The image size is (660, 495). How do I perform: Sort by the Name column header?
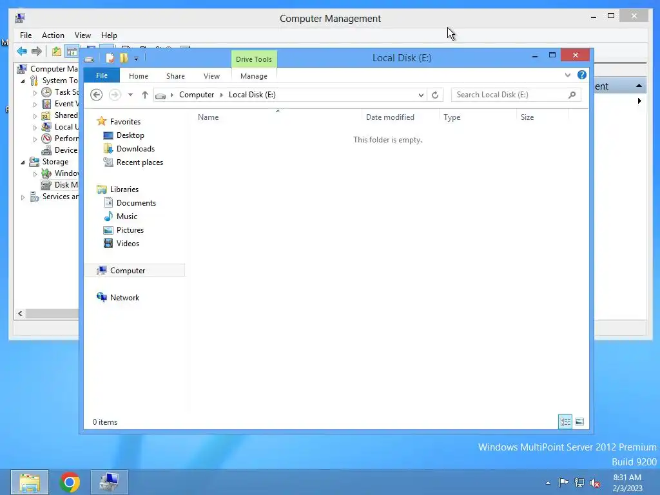[x=278, y=117]
